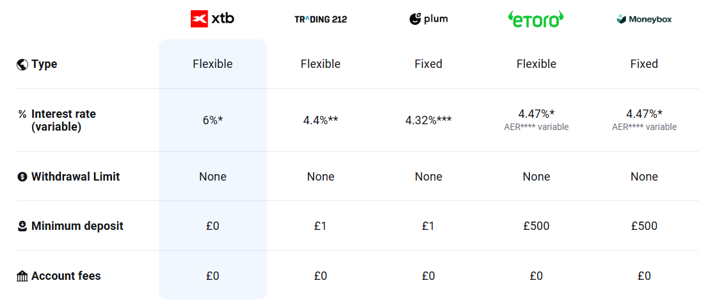Click the XTB Flexible type cell
The width and height of the screenshot is (717, 308).
pos(213,64)
